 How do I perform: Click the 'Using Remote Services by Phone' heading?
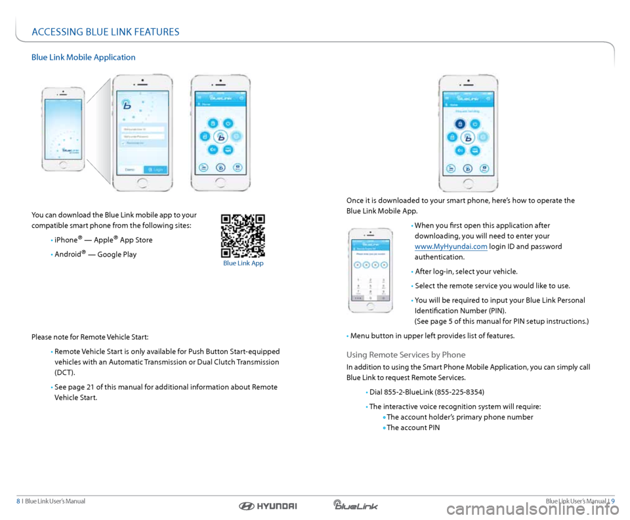click(406, 355)
